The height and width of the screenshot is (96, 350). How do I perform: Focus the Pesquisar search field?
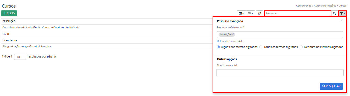(x=298, y=13)
